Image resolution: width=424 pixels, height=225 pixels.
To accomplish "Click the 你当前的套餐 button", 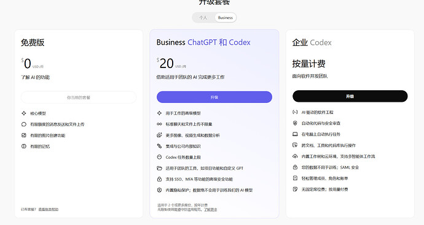I will click(x=79, y=97).
